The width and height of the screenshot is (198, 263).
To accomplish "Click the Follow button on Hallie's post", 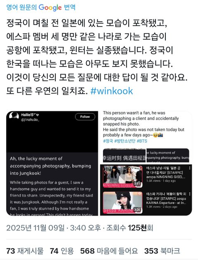I will [x=85, y=117].
